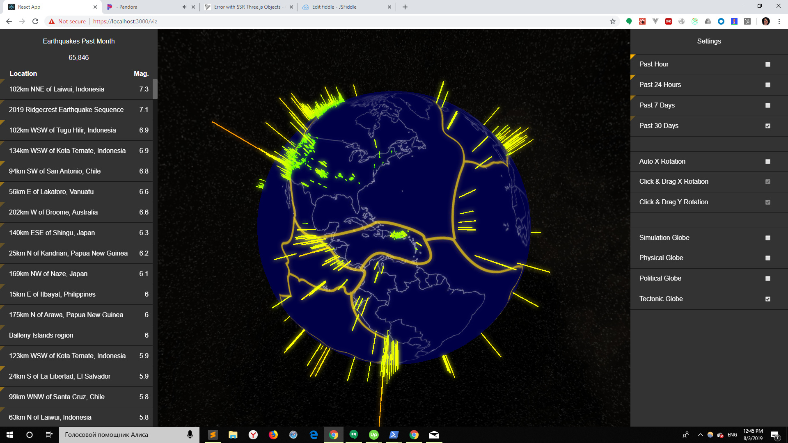Open Firefox from the taskbar

[x=273, y=435]
